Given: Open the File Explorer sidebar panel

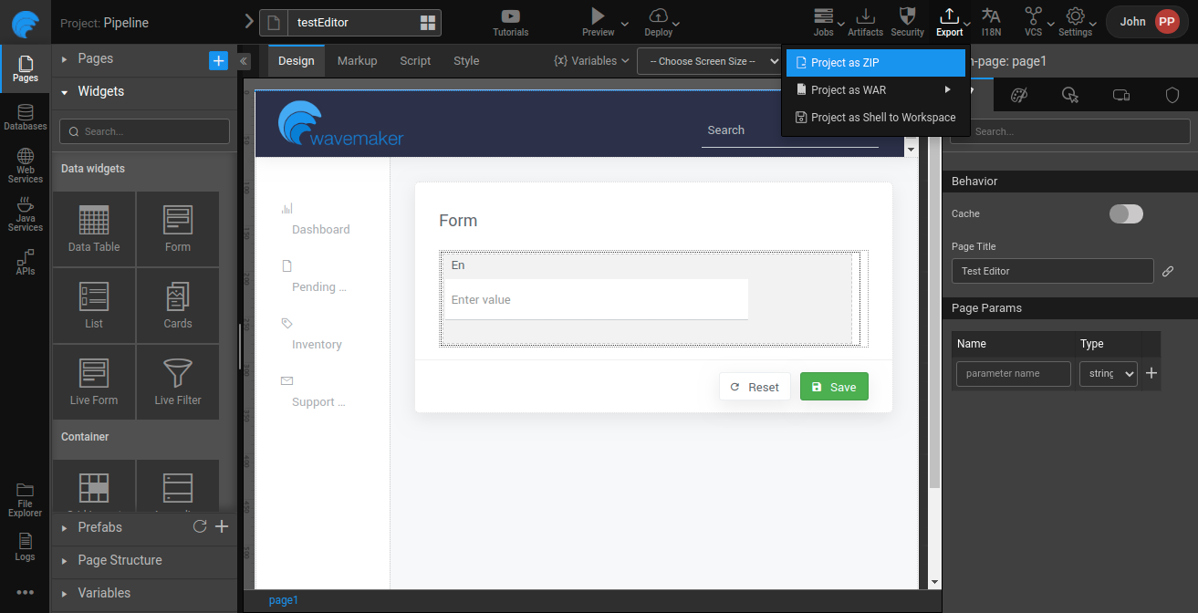Looking at the screenshot, I should coord(25,500).
